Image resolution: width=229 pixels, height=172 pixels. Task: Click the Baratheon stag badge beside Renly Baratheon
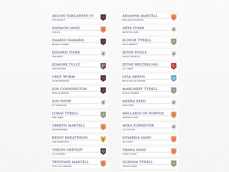click(x=103, y=139)
